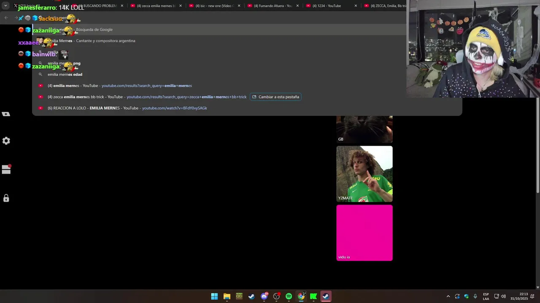Go back with the browser back arrow

click(6, 18)
